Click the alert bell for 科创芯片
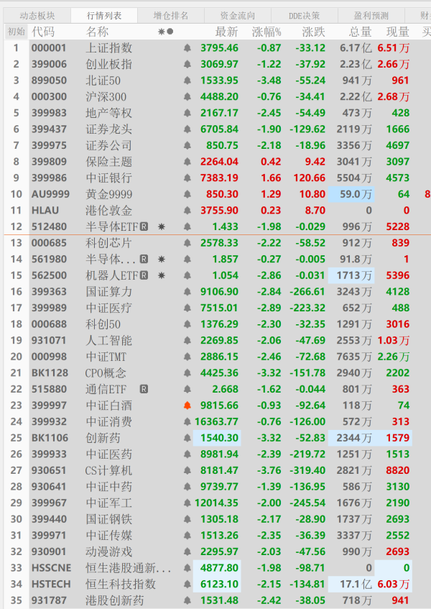Image resolution: width=431 pixels, height=609 pixels. 187,243
